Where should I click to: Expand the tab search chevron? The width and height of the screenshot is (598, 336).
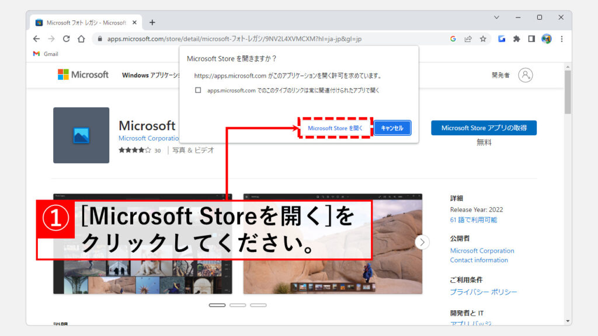click(496, 17)
